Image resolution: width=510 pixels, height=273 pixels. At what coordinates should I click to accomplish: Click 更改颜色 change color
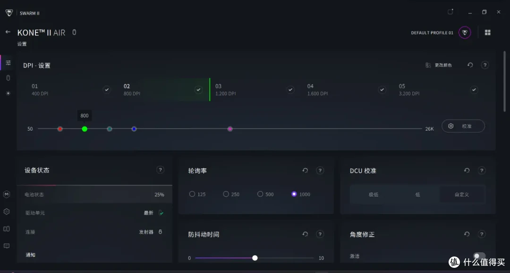click(x=438, y=65)
